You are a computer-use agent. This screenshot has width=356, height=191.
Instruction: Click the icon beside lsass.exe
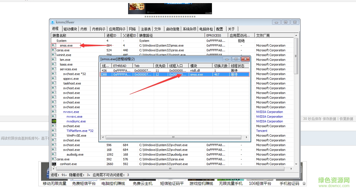pyautogui.click(x=54, y=64)
